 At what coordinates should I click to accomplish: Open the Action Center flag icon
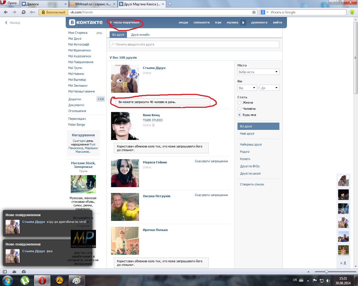click(315, 280)
